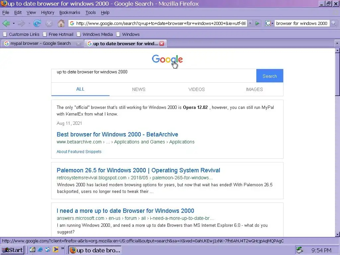Open the Bookmarks menu

click(70, 13)
